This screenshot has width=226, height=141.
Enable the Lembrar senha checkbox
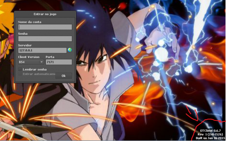tap(20, 69)
